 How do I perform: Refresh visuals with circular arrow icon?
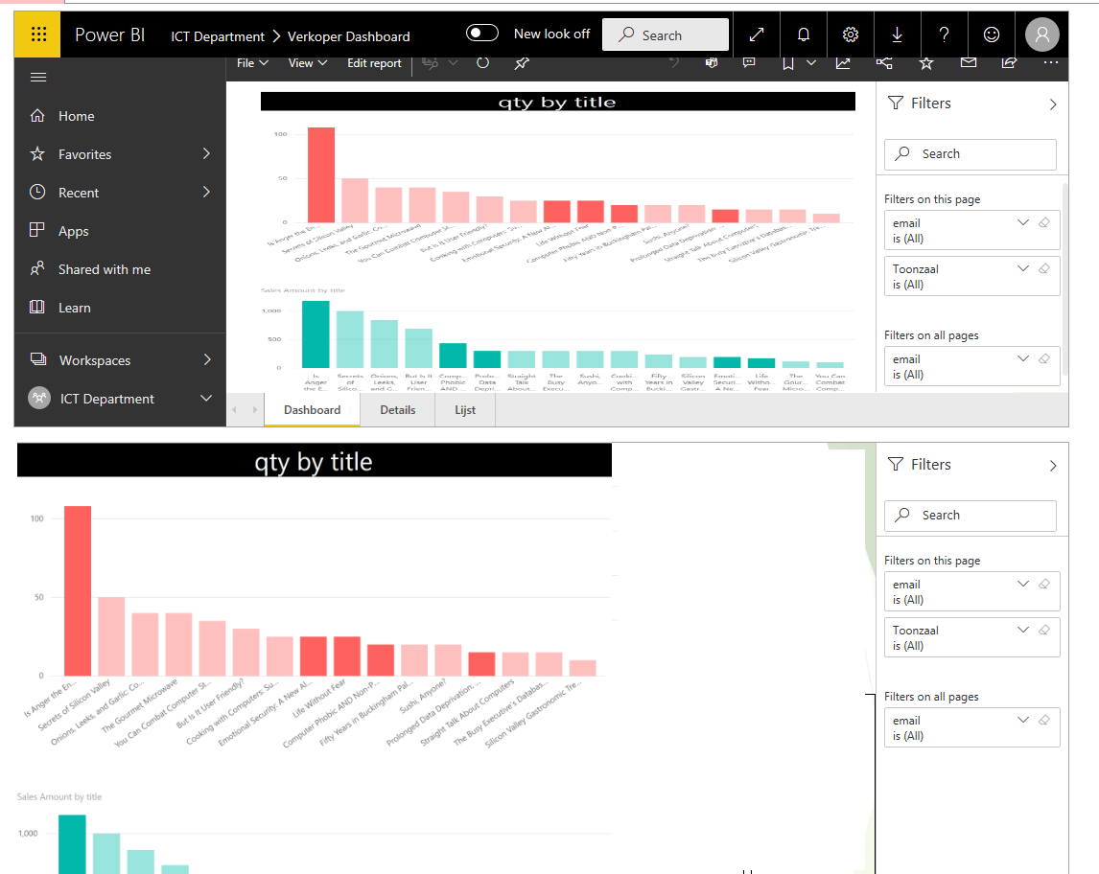tap(482, 63)
